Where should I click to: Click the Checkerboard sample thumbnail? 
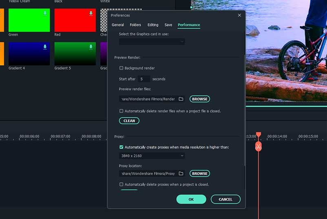click(104, 20)
